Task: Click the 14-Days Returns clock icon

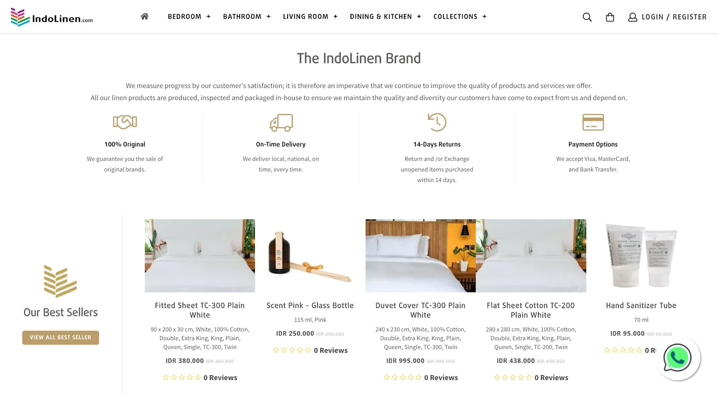Action: [437, 122]
